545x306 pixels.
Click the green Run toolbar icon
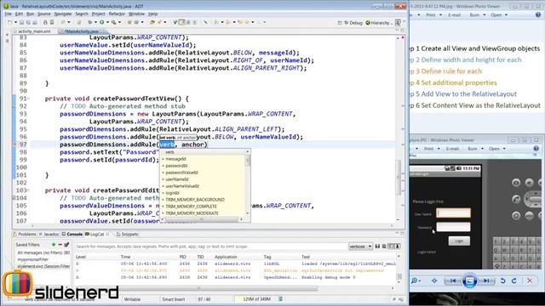[102, 22]
